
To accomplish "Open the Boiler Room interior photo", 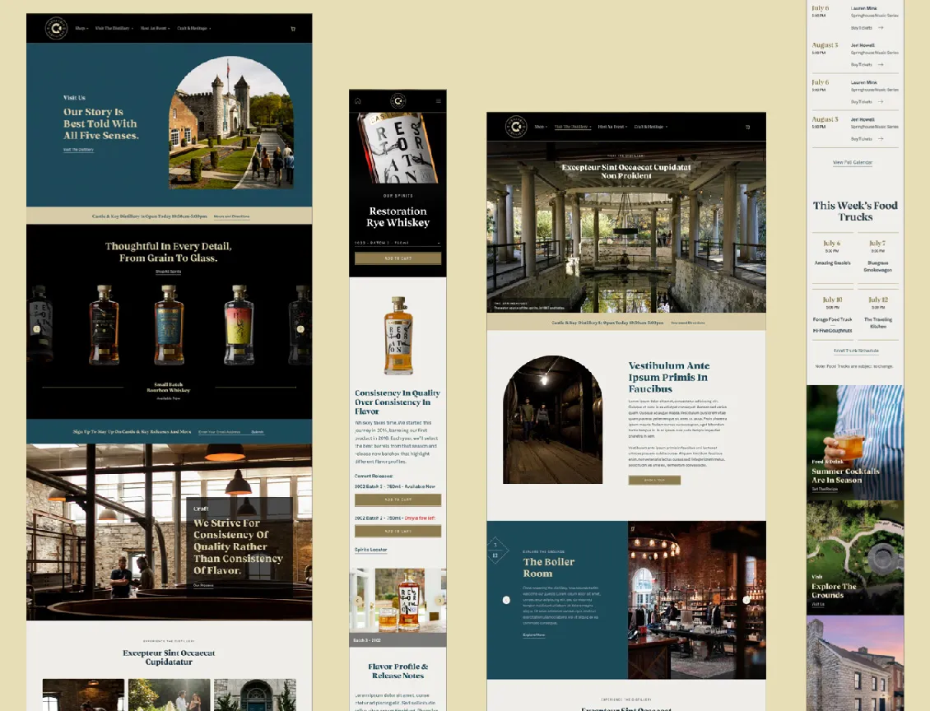I will click(x=697, y=600).
